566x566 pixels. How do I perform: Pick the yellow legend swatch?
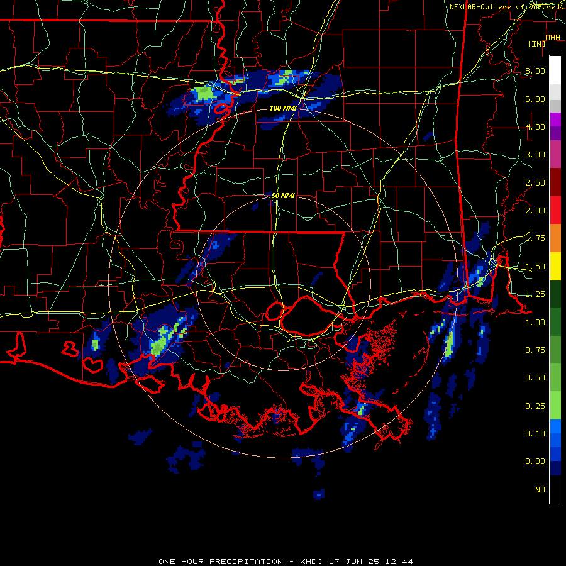[x=555, y=267]
